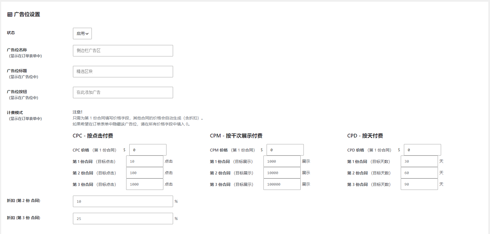Screen dimensions: 490x234
Task: Click the 'CPC 价格' label text
Action: [x=81, y=150]
